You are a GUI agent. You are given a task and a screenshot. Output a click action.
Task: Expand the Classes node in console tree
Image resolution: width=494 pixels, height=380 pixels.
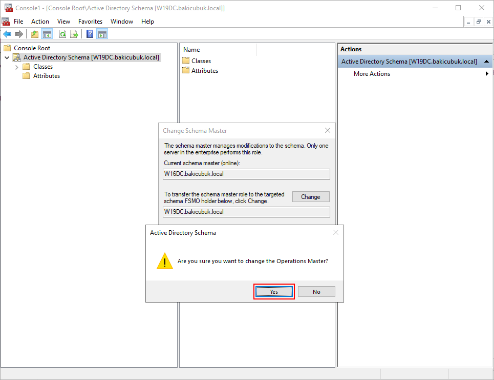click(17, 67)
